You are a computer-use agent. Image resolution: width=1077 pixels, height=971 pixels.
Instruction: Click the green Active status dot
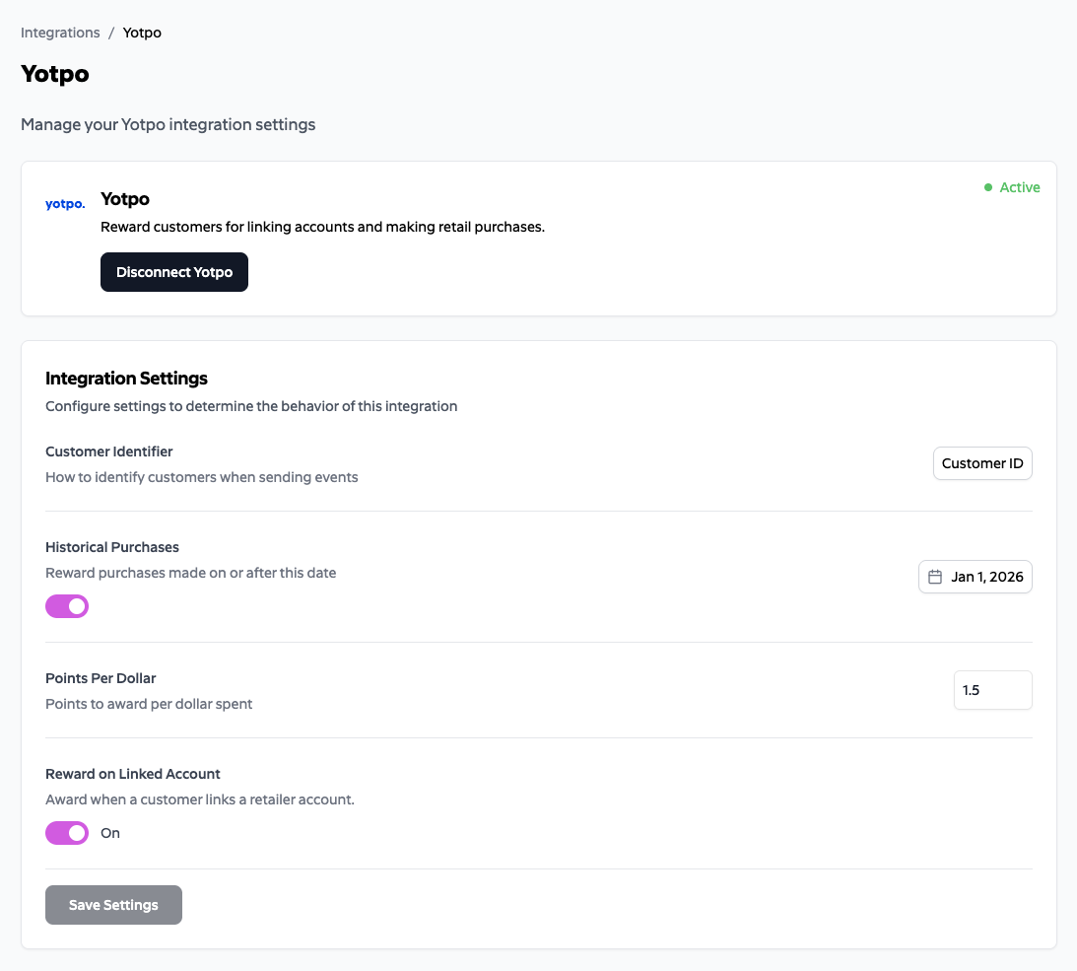pos(988,186)
